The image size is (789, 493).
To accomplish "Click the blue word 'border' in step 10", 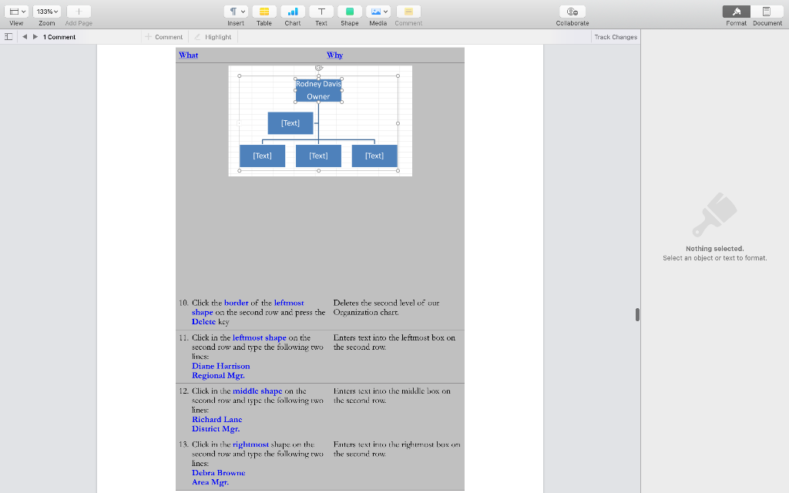I will [236, 303].
